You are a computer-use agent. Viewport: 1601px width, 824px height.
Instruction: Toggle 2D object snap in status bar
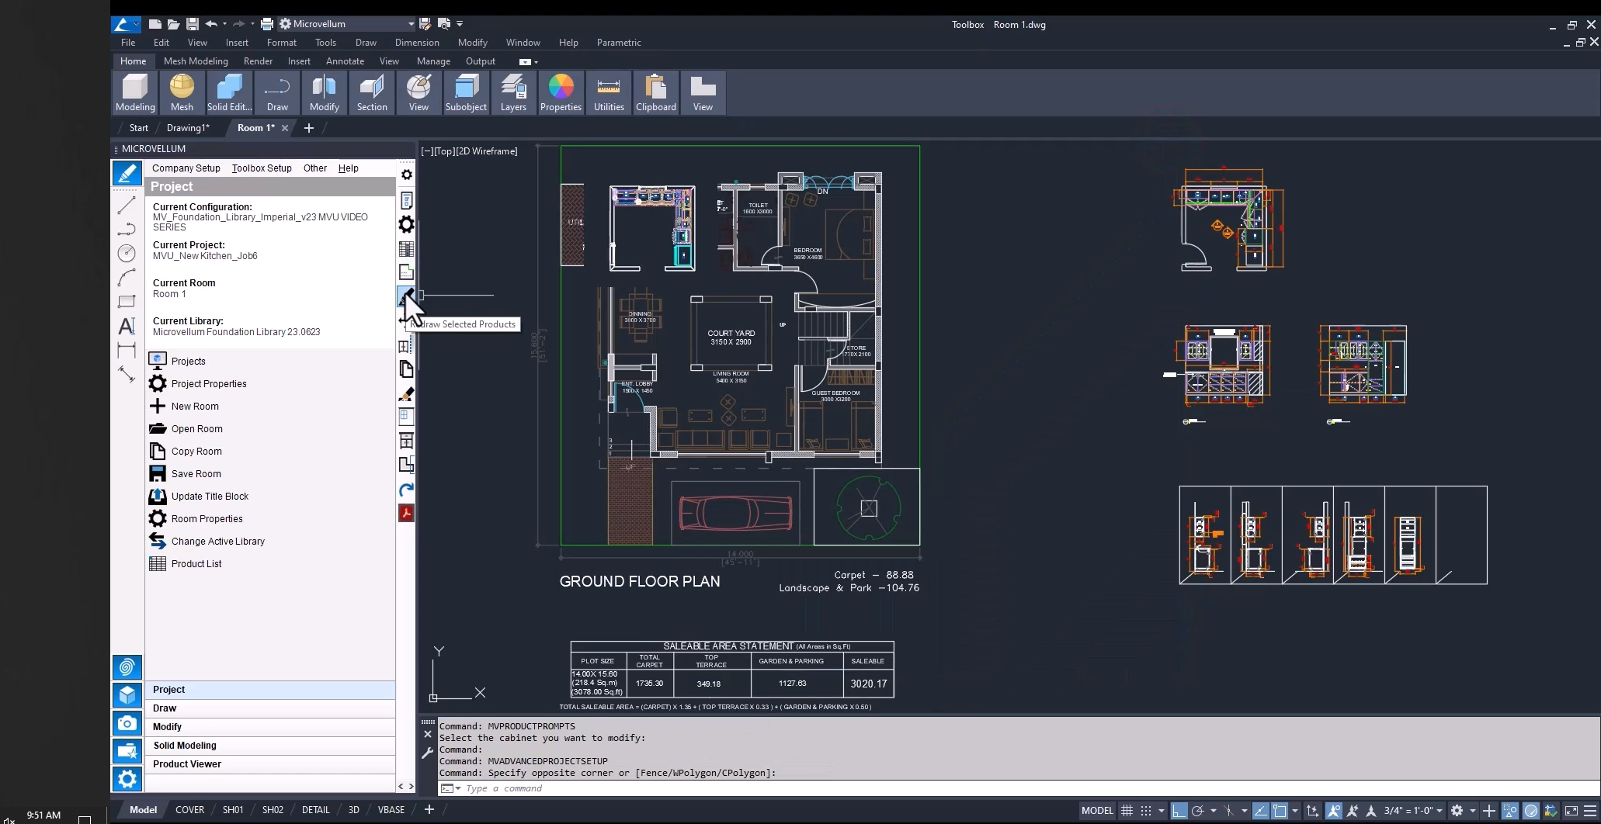tap(1279, 811)
